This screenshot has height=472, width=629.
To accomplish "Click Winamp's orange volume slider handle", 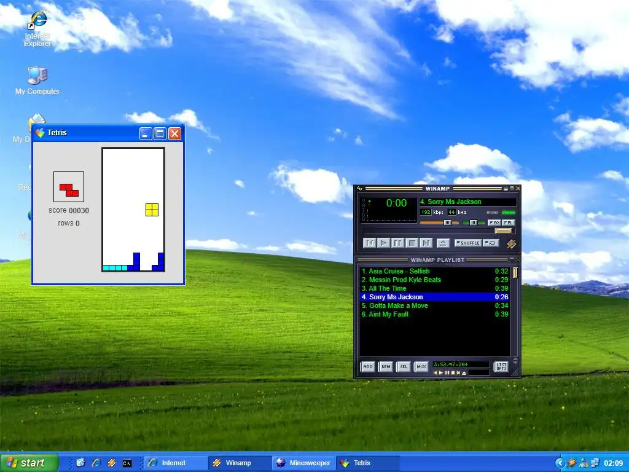I will [x=447, y=222].
